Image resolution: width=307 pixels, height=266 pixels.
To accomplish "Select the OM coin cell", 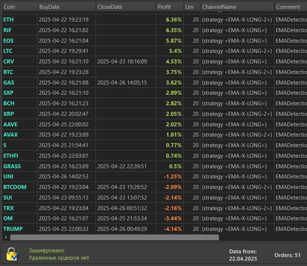I will [20, 218].
